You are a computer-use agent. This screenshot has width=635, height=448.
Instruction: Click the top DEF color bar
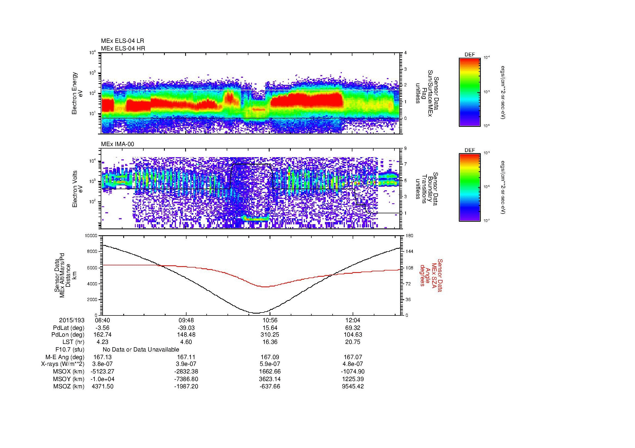tap(469, 92)
